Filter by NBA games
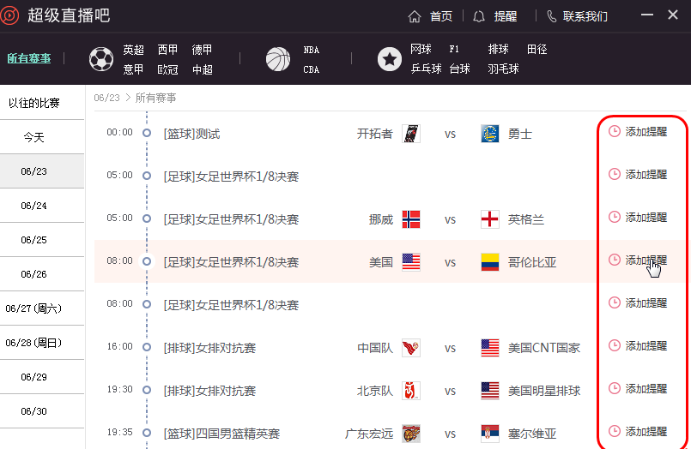Viewport: 691px width, 449px height. tap(311, 50)
